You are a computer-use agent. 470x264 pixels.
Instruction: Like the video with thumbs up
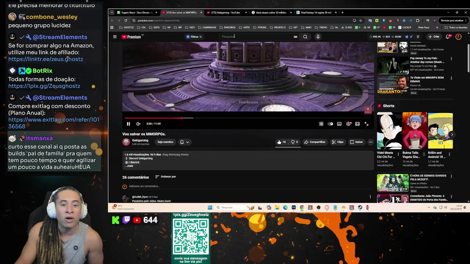pyautogui.click(x=281, y=142)
